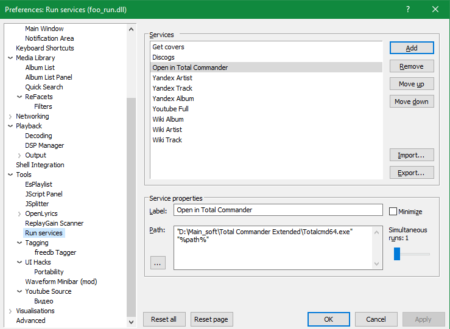The height and width of the screenshot is (329, 450).
Task: Click the Path field scrollbar down arrow
Action: coord(378,264)
